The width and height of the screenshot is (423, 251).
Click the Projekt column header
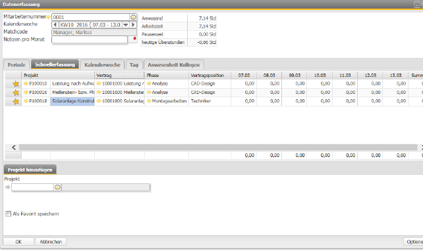pos(58,76)
